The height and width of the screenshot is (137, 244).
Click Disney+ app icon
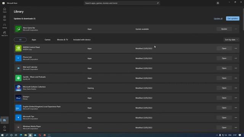[x=18, y=98]
